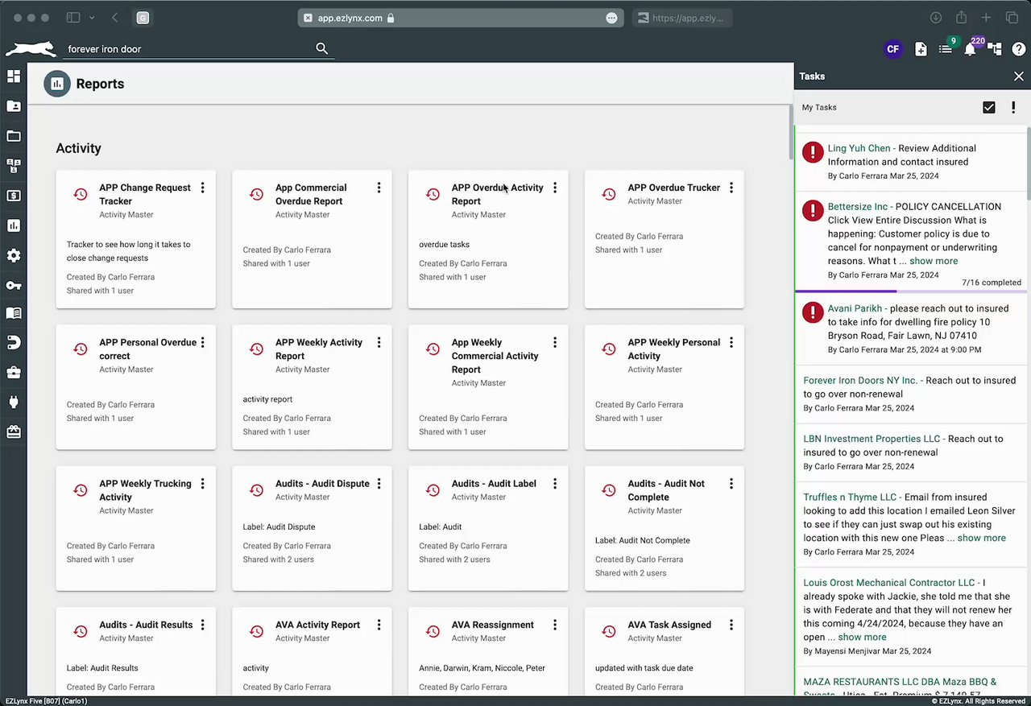Switch to the second Safari tab https://app.ezly...

(681, 18)
